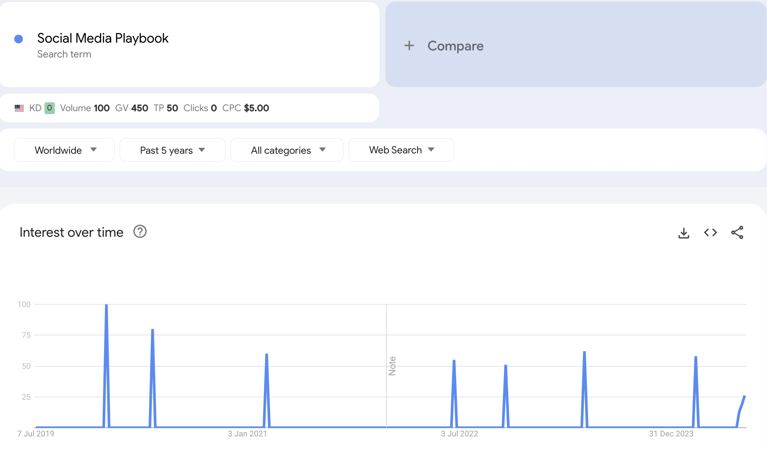Click the 3 Jan 2021 axis label
The image size is (767, 449).
(x=247, y=434)
